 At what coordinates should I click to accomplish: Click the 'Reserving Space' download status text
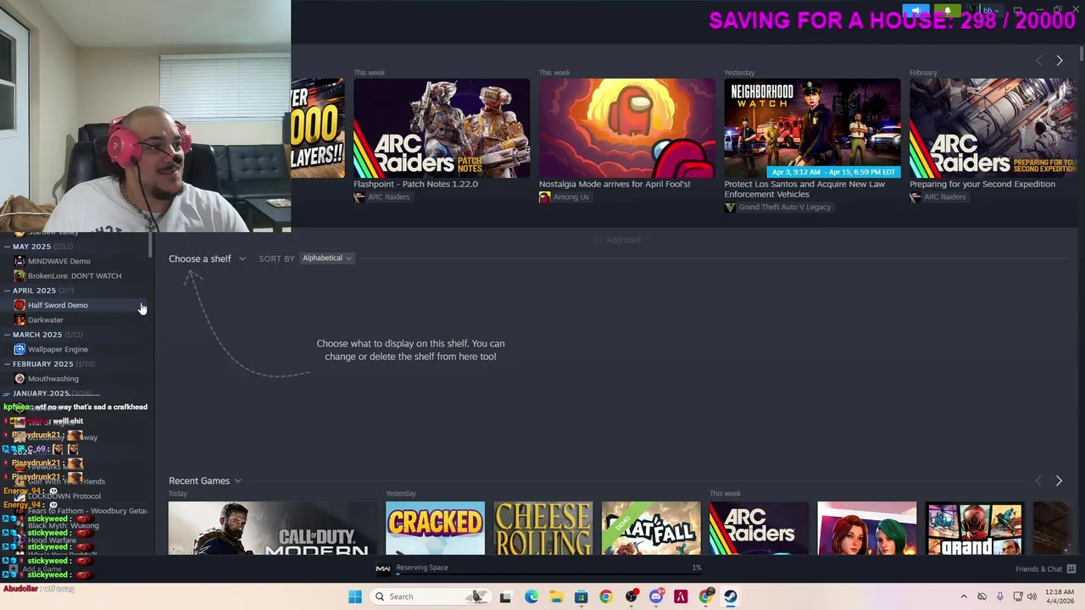(x=422, y=568)
